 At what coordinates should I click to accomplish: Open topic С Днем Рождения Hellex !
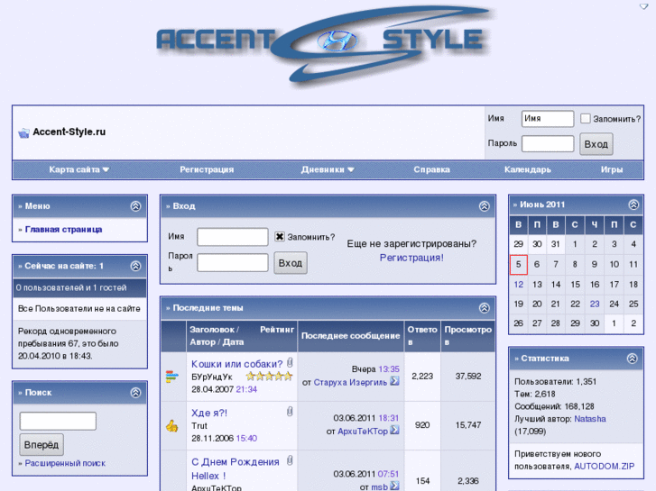point(236,468)
